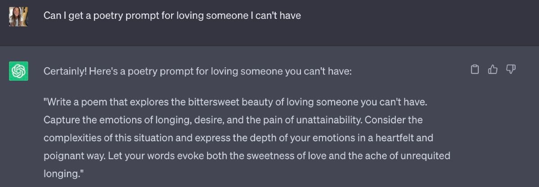Click the user's profile photo avatar
Viewport: 539px width, 187px height.
pyautogui.click(x=19, y=17)
